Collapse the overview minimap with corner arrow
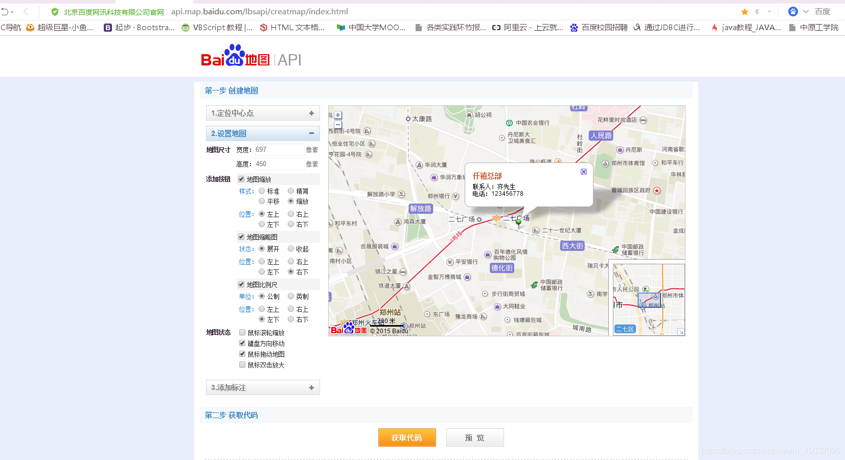Screen dimensions: 845x460 [681, 332]
